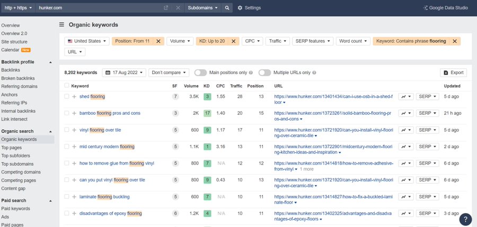This screenshot has height=227, width=477.
Task: Check the how to remove glue row checkbox
Action: [67, 163]
